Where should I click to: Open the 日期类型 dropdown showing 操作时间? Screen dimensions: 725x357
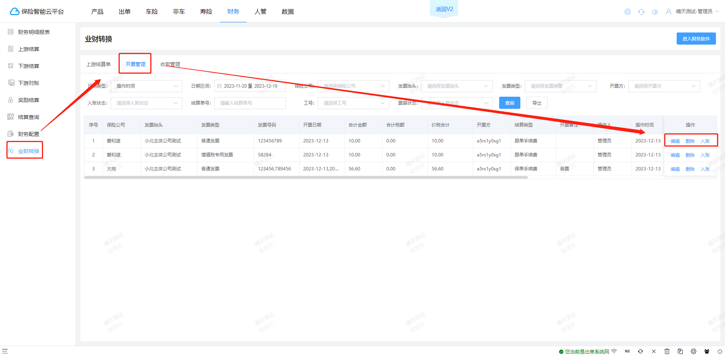[x=147, y=86]
